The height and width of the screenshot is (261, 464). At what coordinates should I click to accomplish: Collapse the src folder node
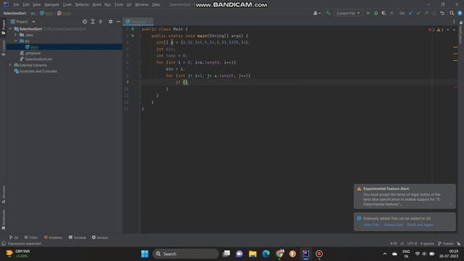pos(16,41)
